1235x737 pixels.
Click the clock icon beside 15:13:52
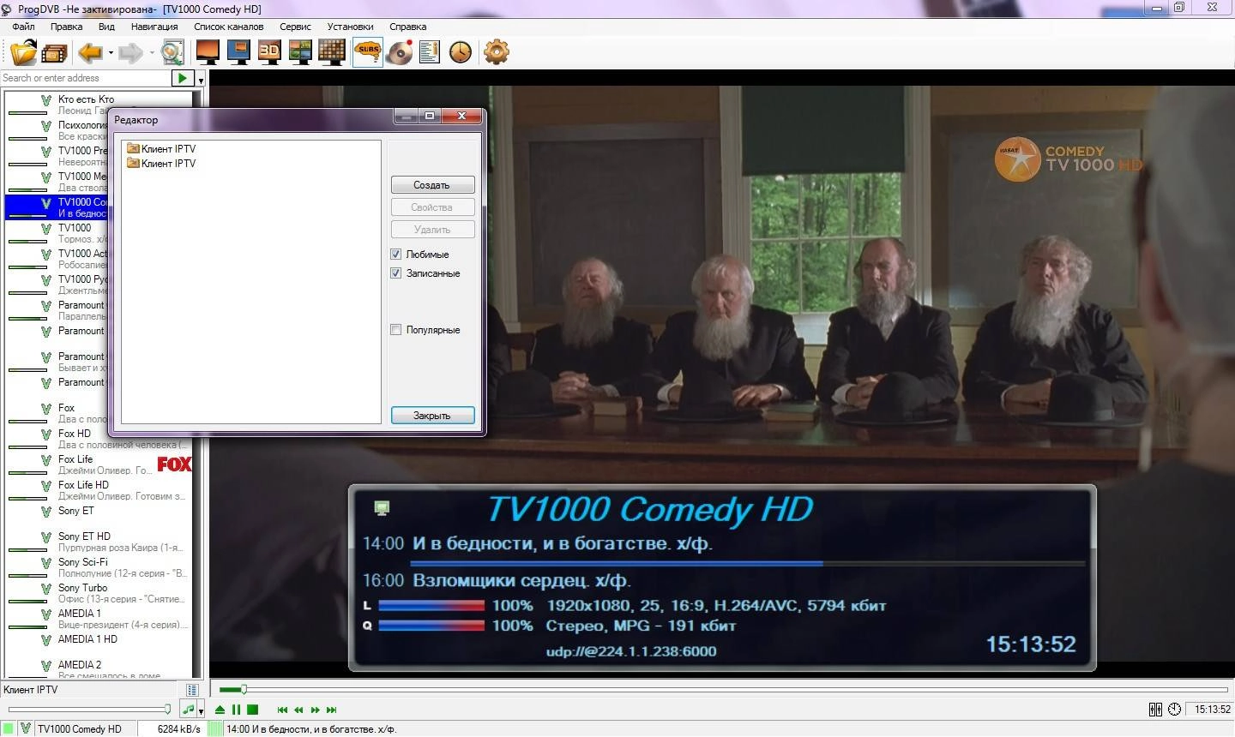coord(1174,710)
